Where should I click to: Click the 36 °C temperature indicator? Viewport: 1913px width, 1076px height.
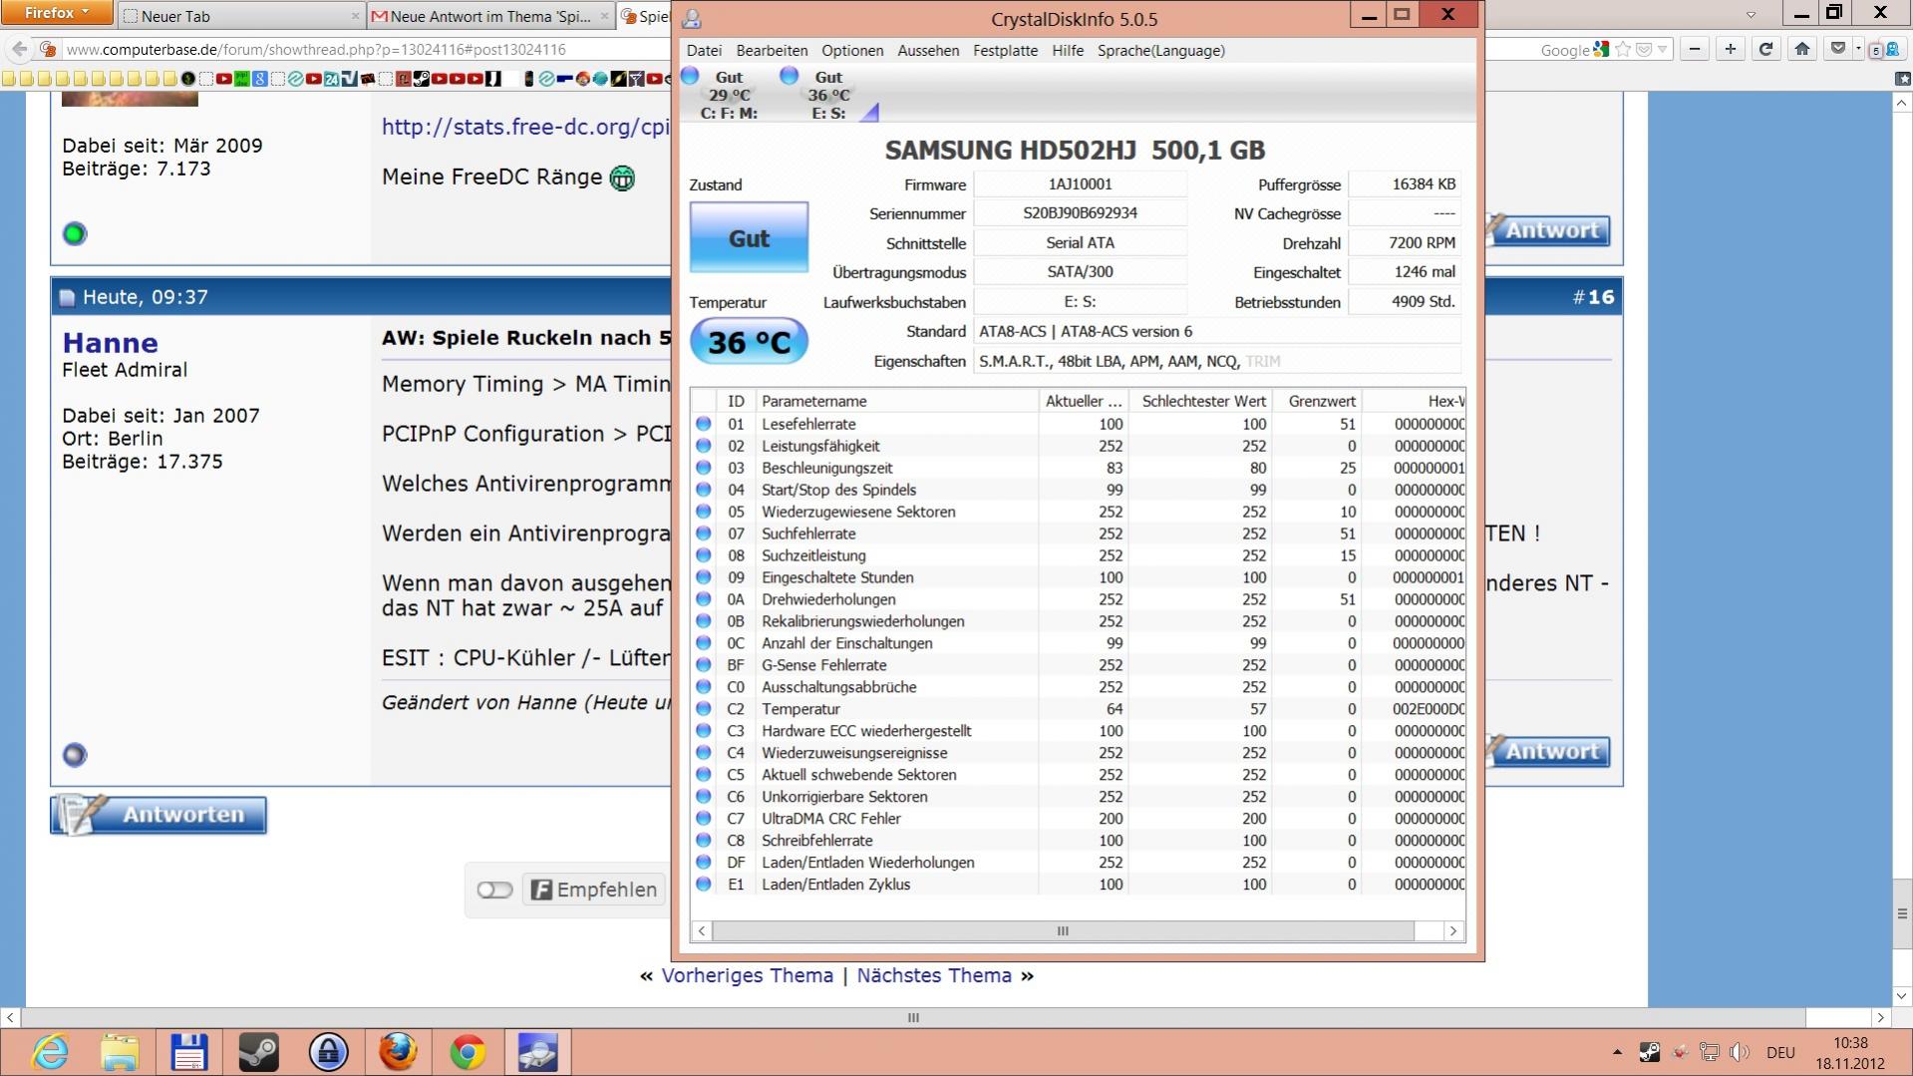[x=749, y=342]
